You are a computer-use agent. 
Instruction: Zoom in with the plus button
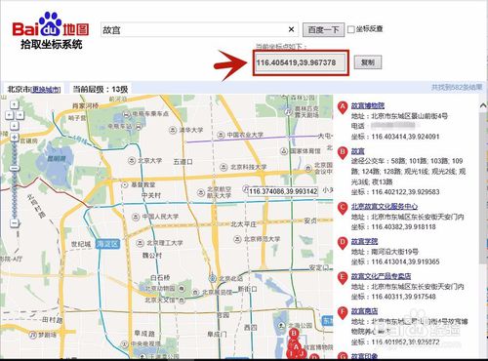click(x=14, y=137)
